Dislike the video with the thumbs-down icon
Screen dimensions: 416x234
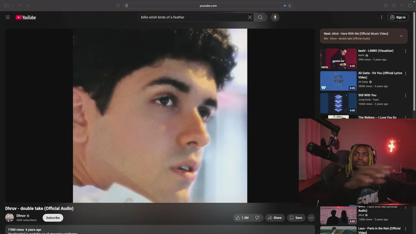click(x=257, y=218)
